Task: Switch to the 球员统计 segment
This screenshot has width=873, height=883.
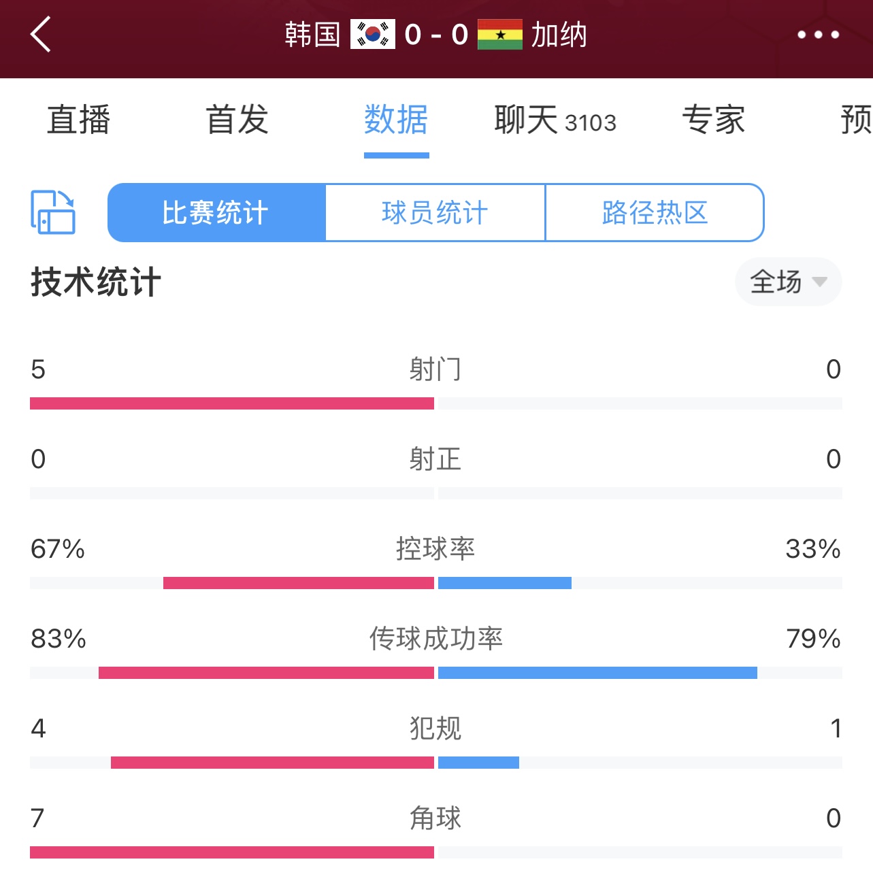Action: (435, 212)
